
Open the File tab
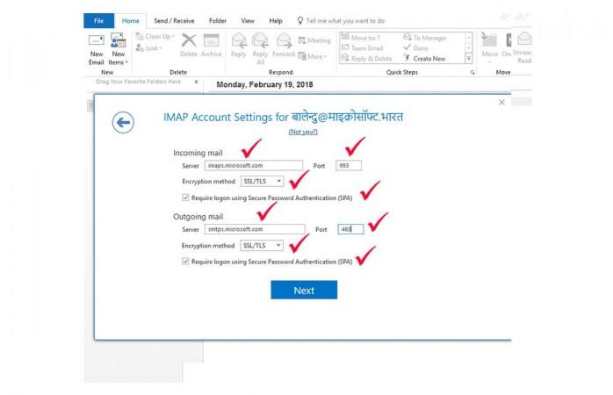[98, 21]
